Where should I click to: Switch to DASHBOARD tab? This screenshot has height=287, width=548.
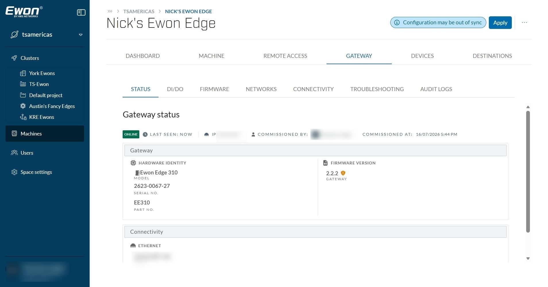coord(142,56)
